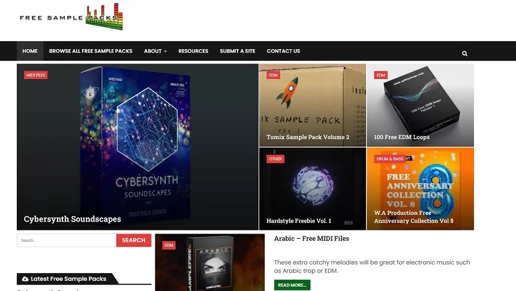This screenshot has height=291, width=516.
Task: Open Tomix Sample Pack Volume 2 tile
Action: 312,105
